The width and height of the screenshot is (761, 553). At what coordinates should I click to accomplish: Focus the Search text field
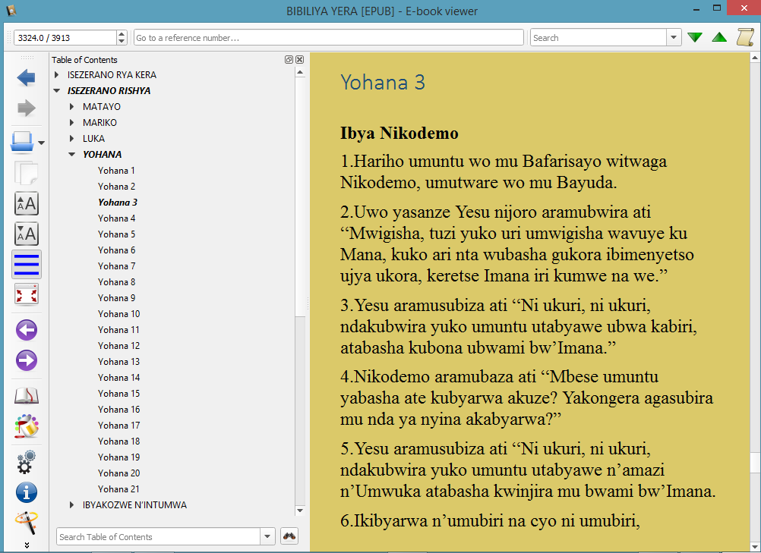(x=598, y=38)
